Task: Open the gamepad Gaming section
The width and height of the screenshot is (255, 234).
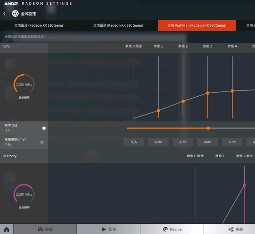Action: tap(45, 229)
